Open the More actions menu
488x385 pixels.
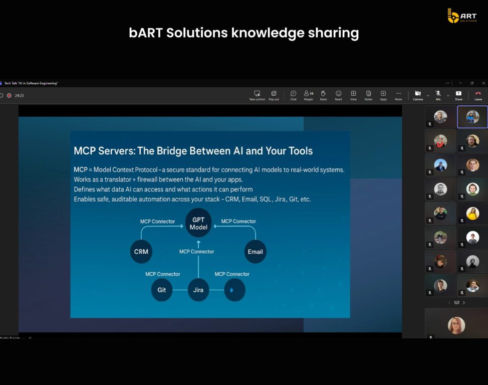point(398,95)
